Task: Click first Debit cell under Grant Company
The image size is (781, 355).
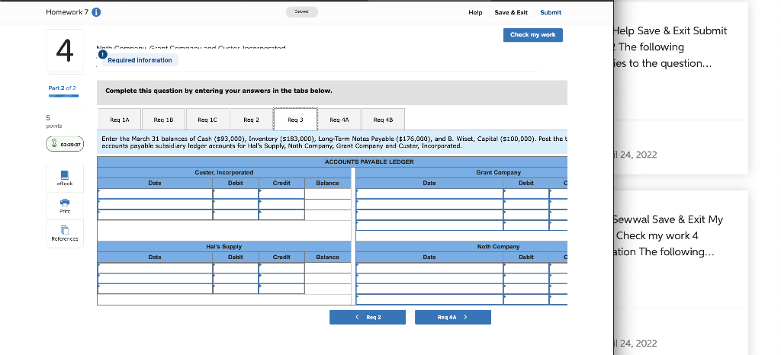Action: 526,193
